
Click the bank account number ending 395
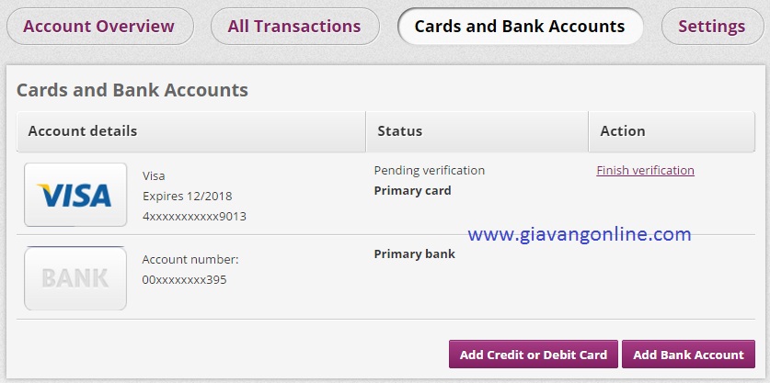point(184,280)
